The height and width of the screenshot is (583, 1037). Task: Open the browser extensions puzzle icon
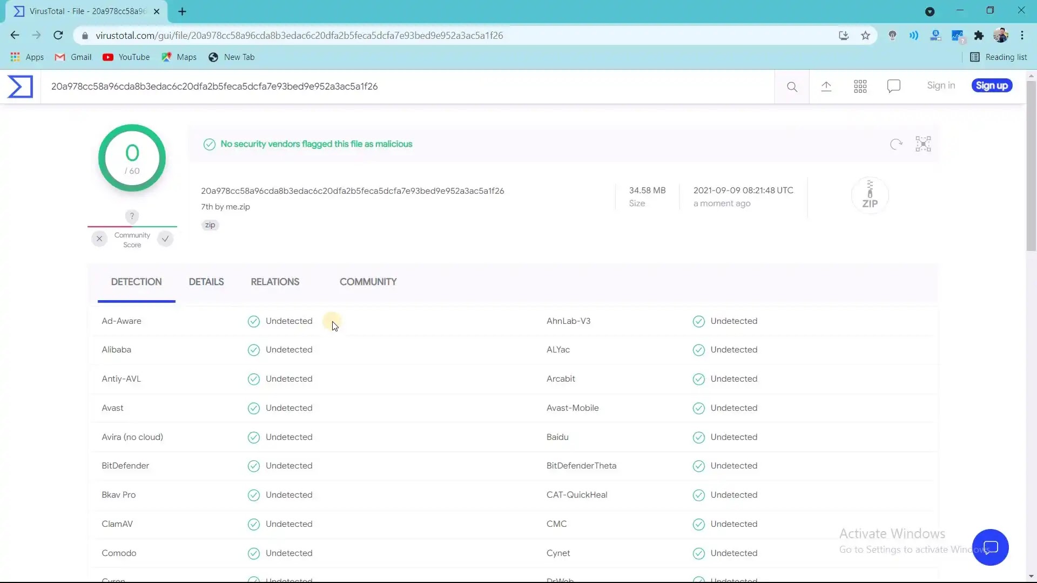pyautogui.click(x=979, y=36)
